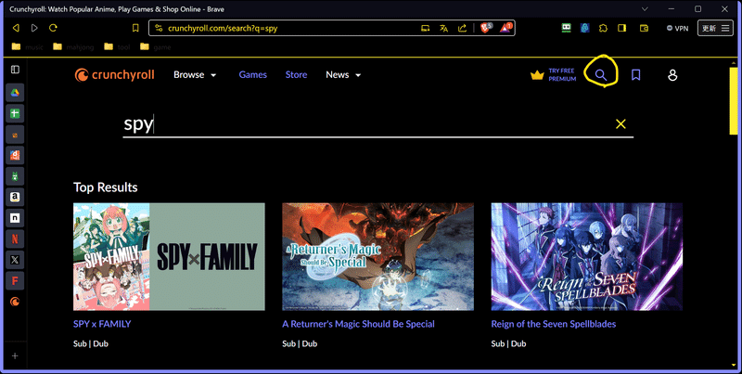
Task: Go forward with the browser forward arrow
Action: (34, 28)
